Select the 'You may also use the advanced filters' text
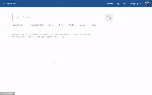This screenshot has height=95, width=152. (39, 37)
